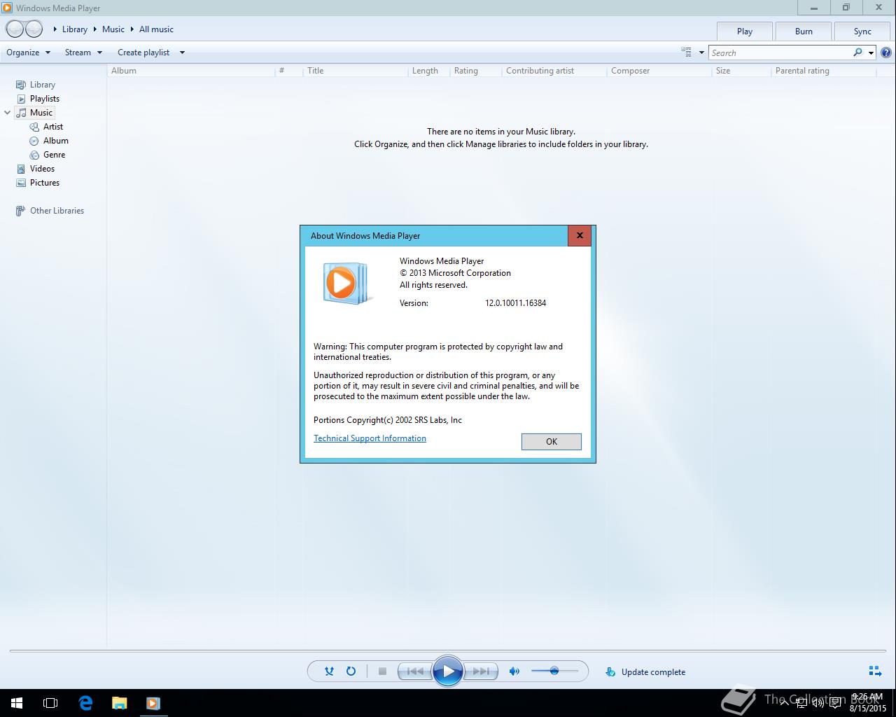The image size is (896, 717).
Task: Open the search options dropdown arrow
Action: tap(871, 53)
